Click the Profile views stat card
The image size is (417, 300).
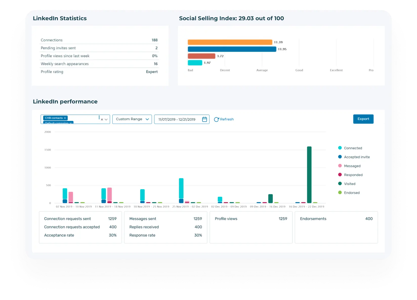pyautogui.click(x=251, y=227)
